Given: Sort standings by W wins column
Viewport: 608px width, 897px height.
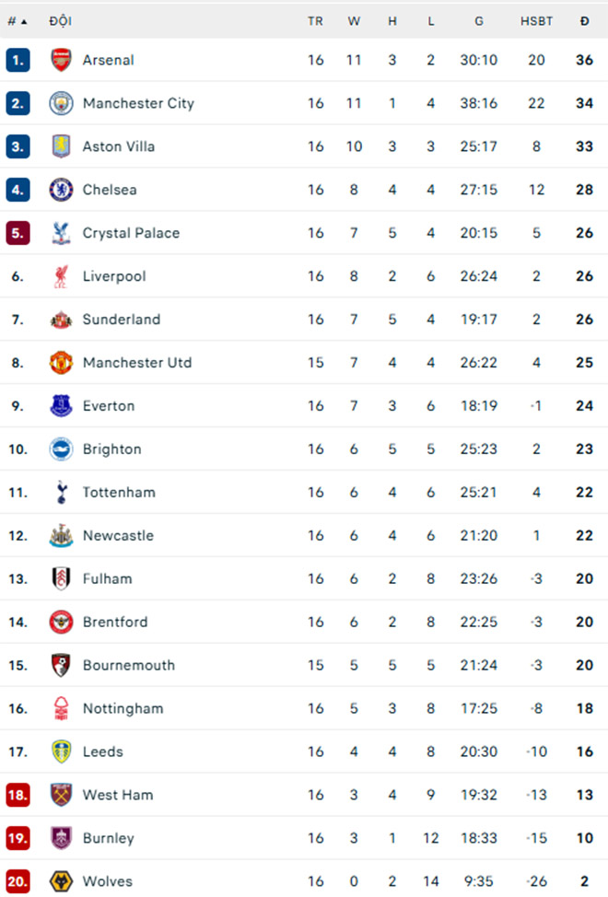Looking at the screenshot, I should click(354, 21).
